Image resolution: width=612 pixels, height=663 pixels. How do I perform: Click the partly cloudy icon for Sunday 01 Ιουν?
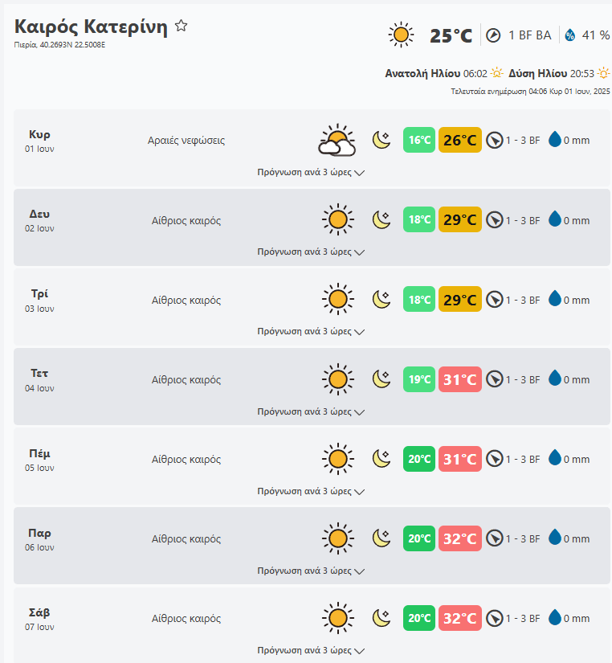coord(337,141)
